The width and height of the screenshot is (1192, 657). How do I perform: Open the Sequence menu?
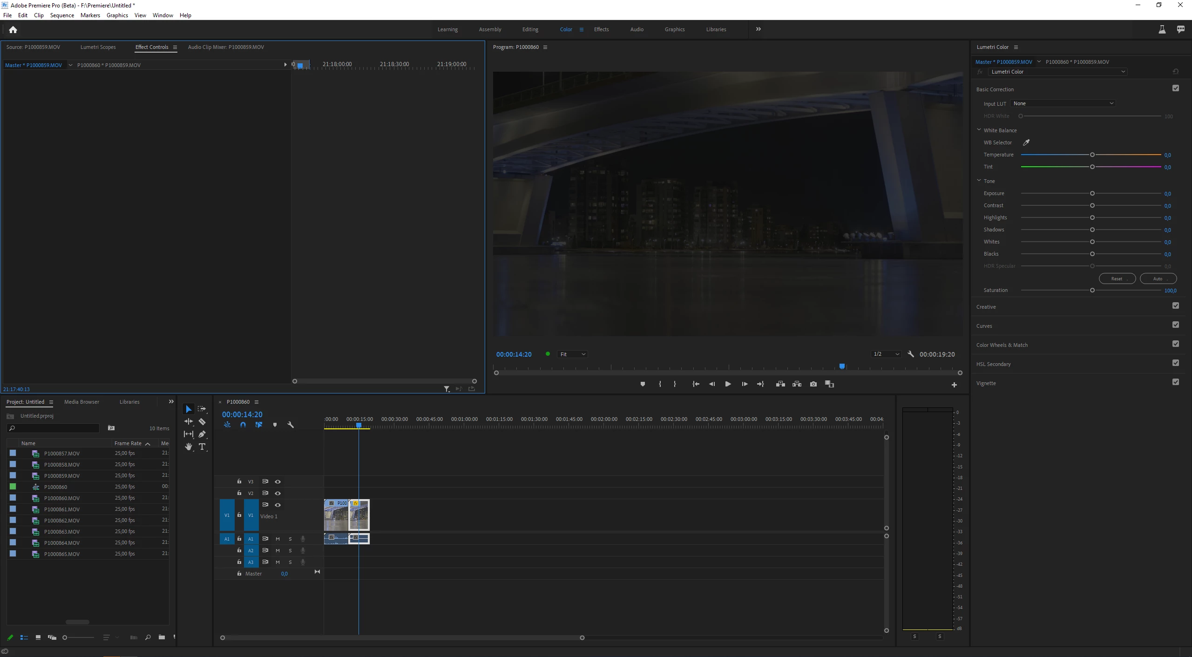tap(62, 15)
